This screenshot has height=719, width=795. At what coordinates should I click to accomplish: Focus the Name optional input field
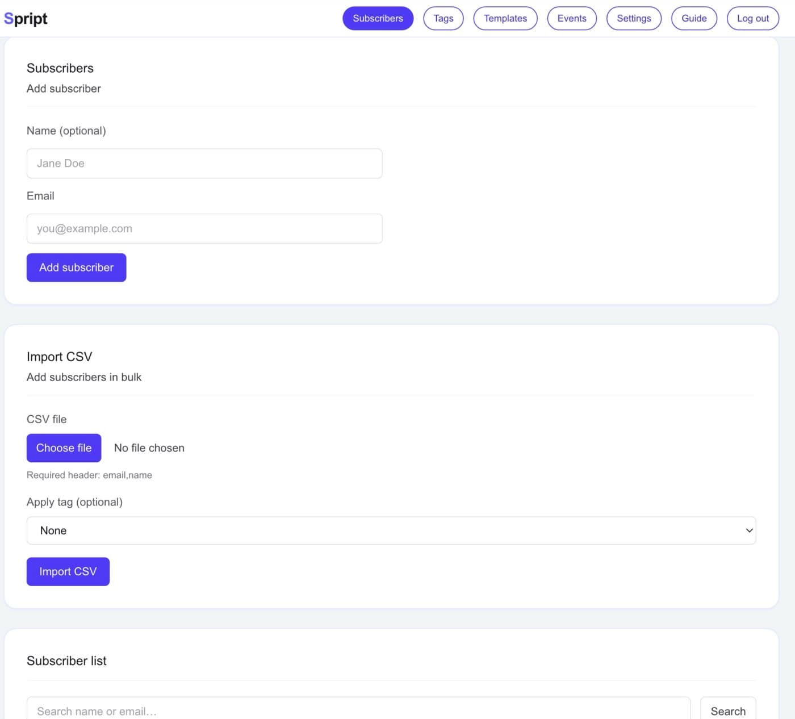[204, 163]
